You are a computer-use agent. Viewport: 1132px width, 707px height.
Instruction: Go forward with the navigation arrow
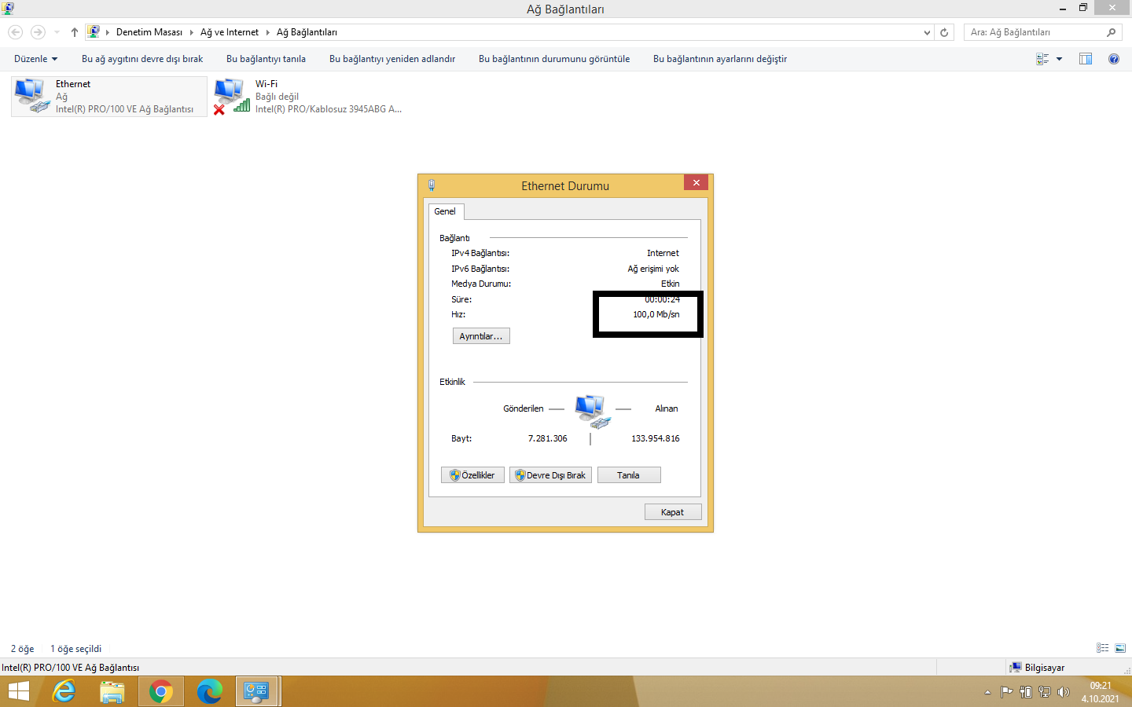38,32
